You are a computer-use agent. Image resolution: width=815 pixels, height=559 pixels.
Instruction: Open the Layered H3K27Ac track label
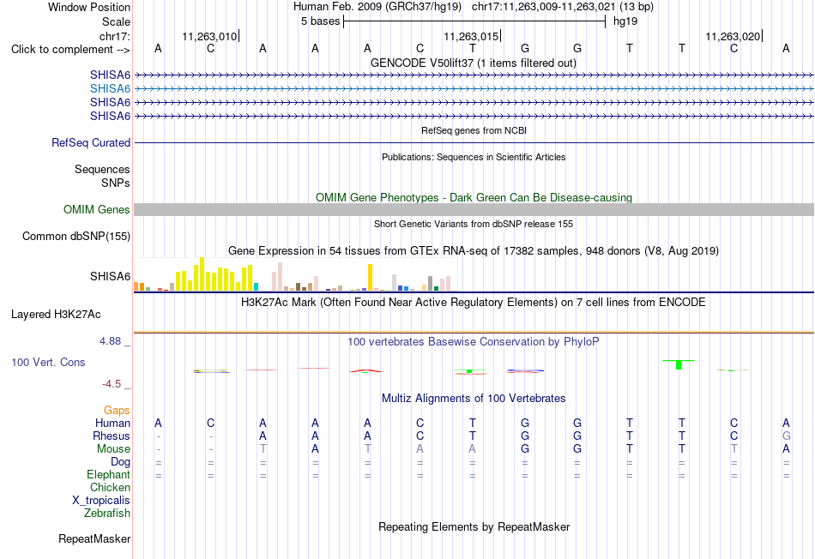click(56, 314)
